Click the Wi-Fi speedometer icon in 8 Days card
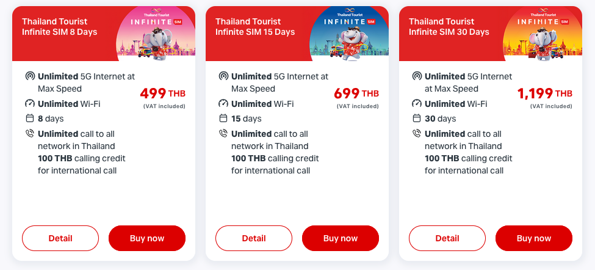 30,104
